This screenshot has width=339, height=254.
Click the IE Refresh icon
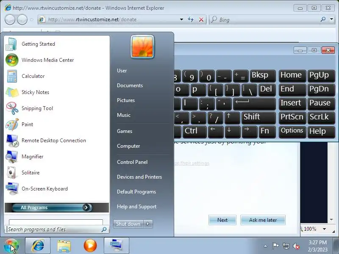pyautogui.click(x=191, y=19)
